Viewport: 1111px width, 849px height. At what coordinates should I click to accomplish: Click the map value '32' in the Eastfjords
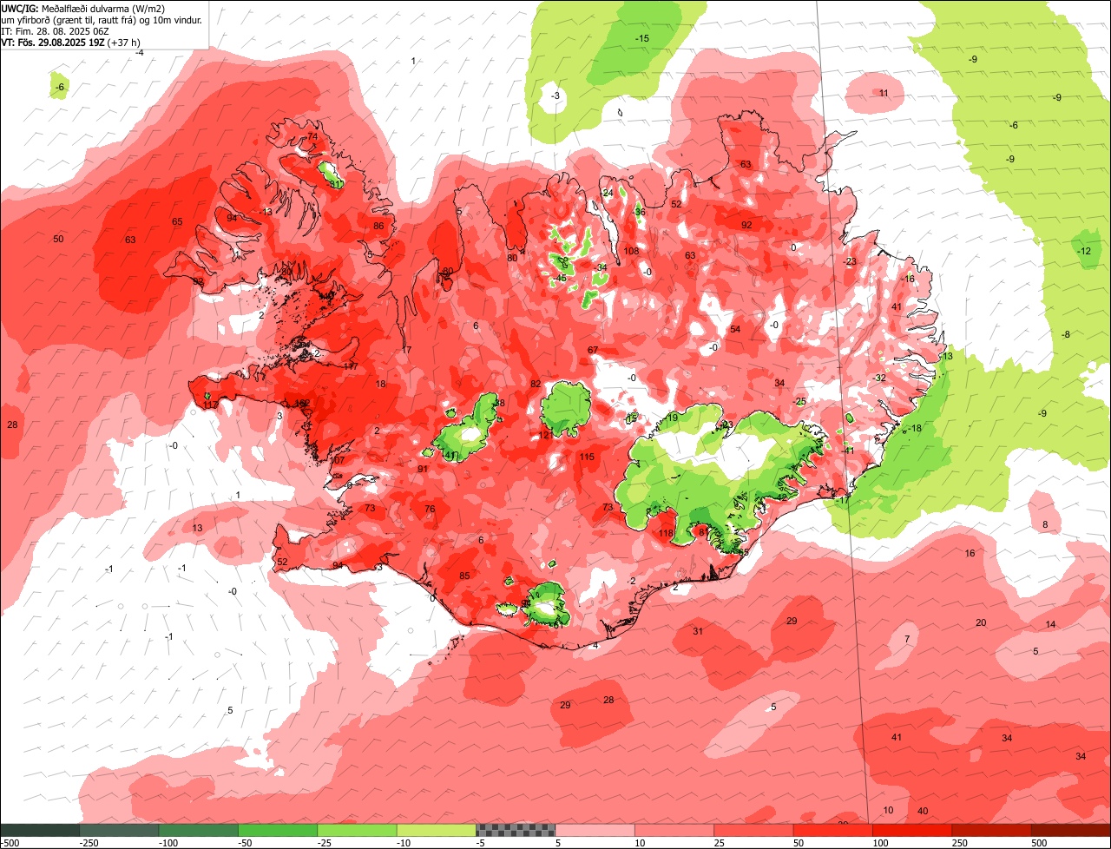click(x=880, y=378)
